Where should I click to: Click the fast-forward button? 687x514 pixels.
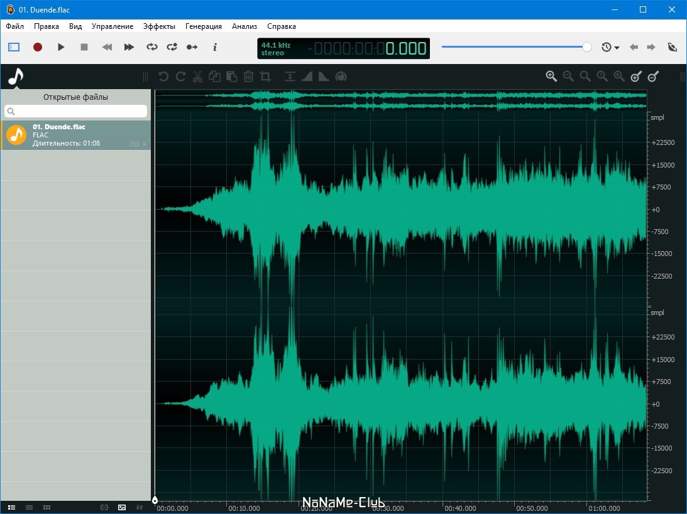click(x=129, y=47)
